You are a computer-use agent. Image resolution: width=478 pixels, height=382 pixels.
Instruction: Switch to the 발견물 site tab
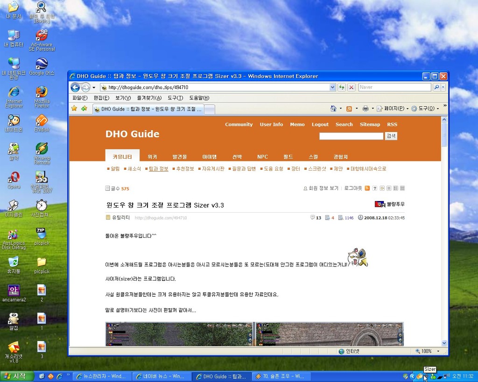coord(180,157)
